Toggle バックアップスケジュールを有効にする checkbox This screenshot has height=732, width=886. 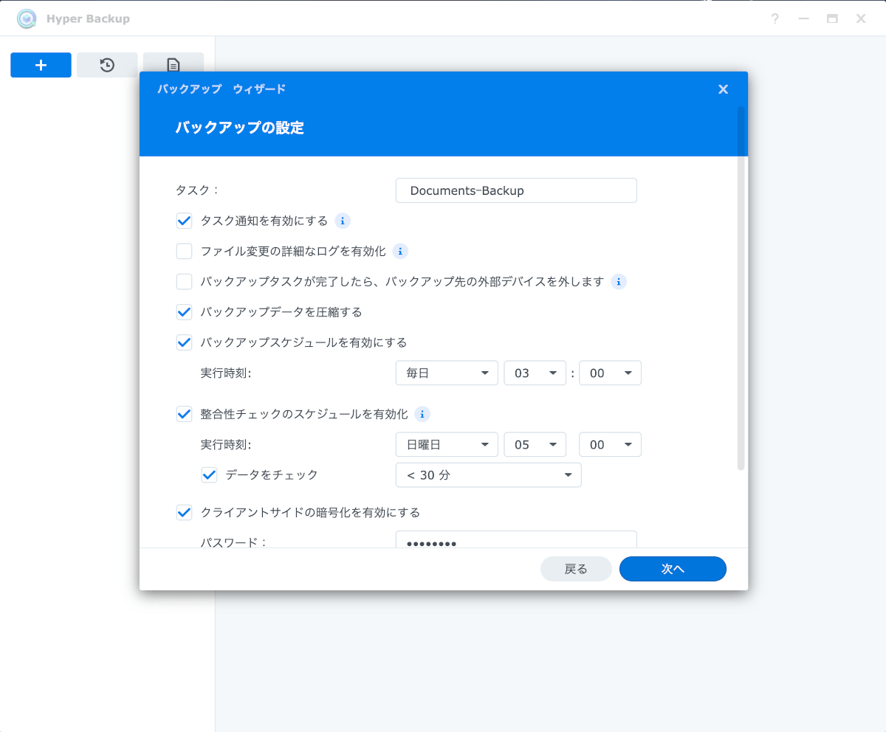coord(185,342)
